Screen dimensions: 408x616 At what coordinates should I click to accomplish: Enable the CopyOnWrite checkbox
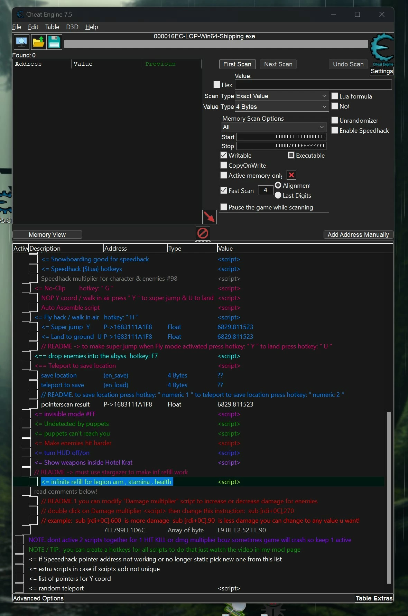pyautogui.click(x=224, y=165)
